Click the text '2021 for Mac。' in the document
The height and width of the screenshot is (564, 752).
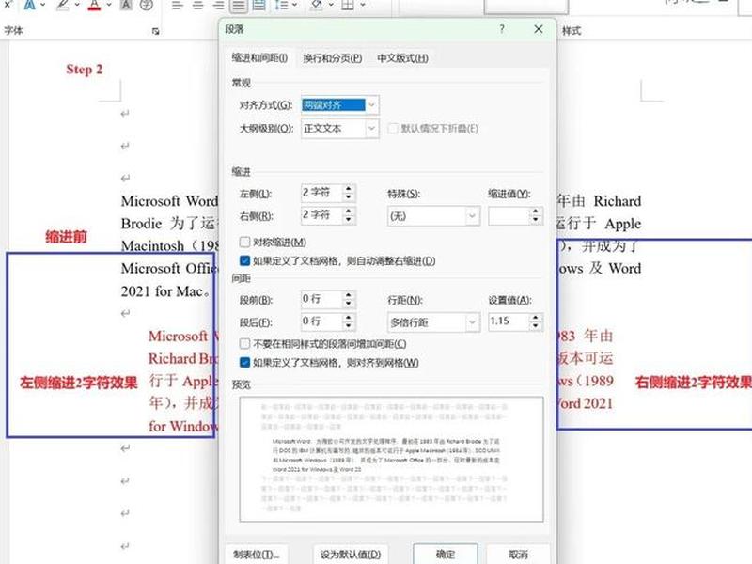165,291
